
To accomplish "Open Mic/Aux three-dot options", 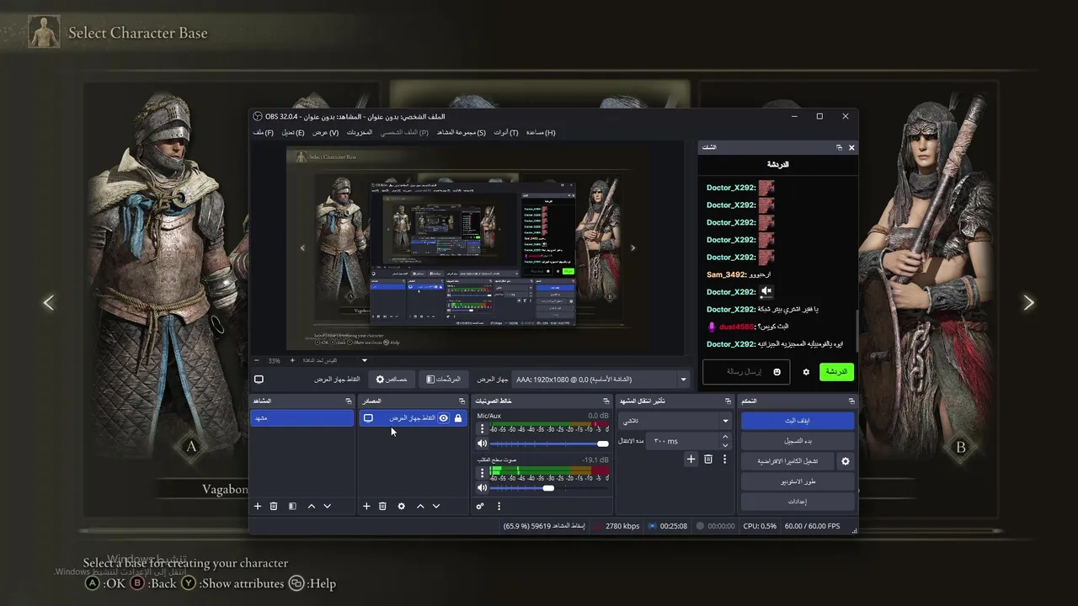I will pos(482,428).
